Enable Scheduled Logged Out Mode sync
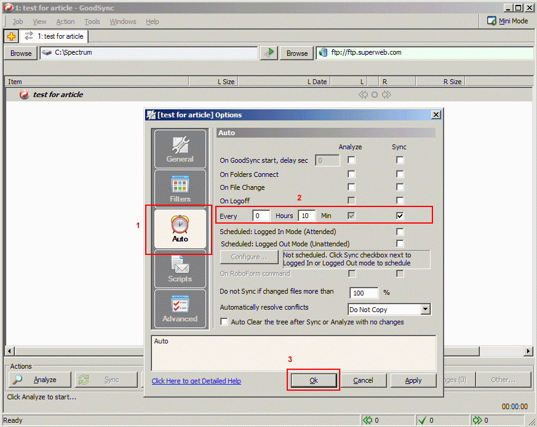The image size is (537, 427). (400, 243)
